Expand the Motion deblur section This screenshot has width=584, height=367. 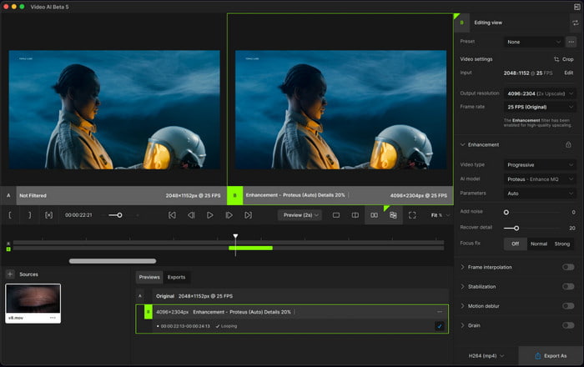click(462, 305)
